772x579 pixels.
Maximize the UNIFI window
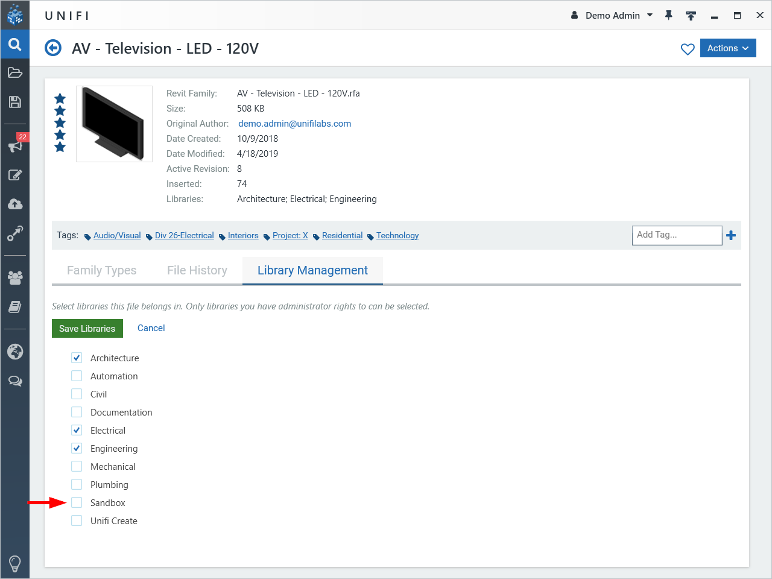click(x=737, y=16)
